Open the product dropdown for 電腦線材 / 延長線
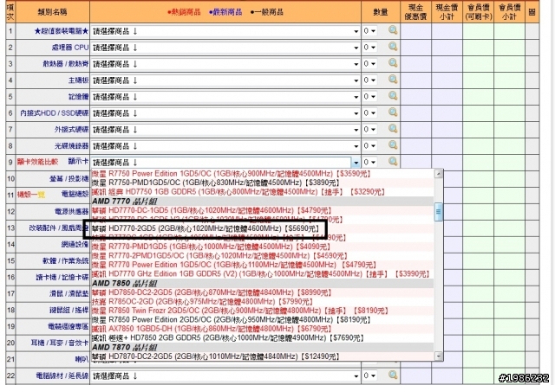This screenshot has width=555, height=385. [225, 375]
